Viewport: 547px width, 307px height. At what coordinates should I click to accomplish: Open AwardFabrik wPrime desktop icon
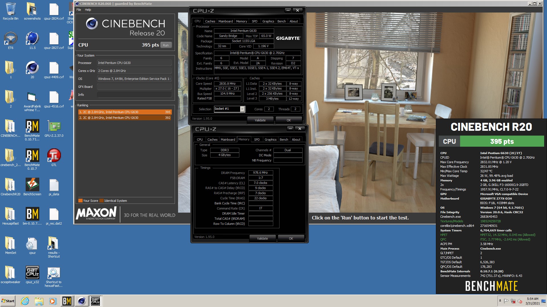32,101
